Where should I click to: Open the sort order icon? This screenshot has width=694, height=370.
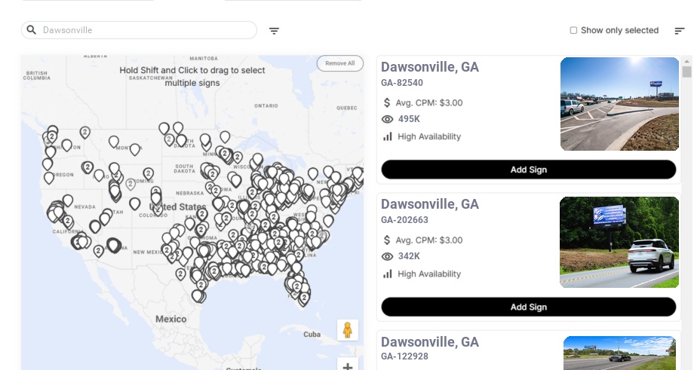(x=680, y=31)
